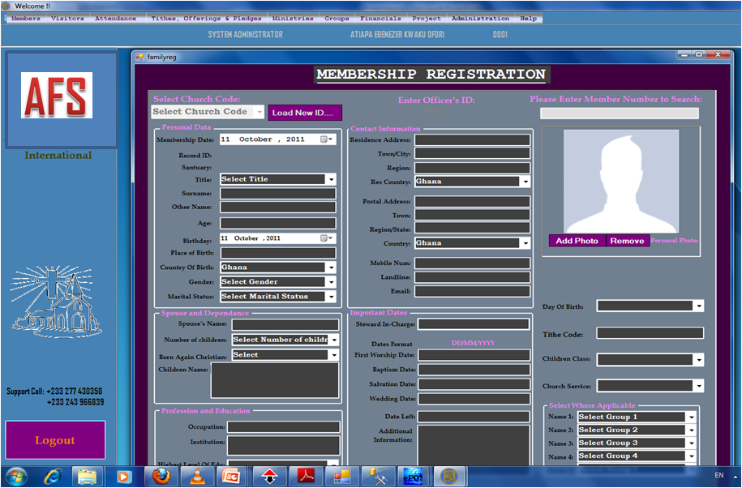This screenshot has height=488, width=742.
Task: Click the Add Photo button
Action: click(x=577, y=241)
